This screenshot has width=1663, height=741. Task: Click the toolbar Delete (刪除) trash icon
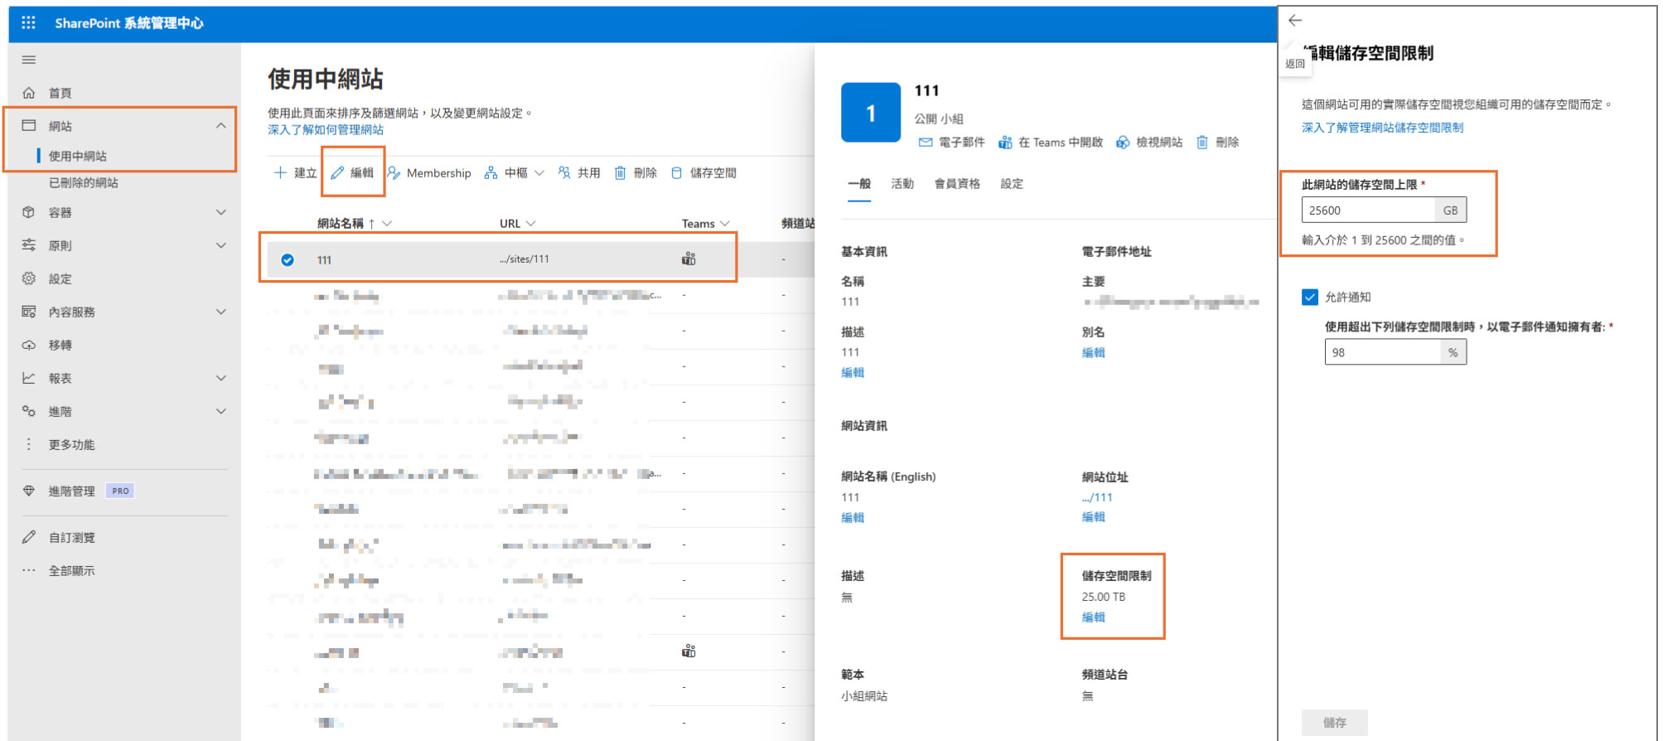coord(620,172)
